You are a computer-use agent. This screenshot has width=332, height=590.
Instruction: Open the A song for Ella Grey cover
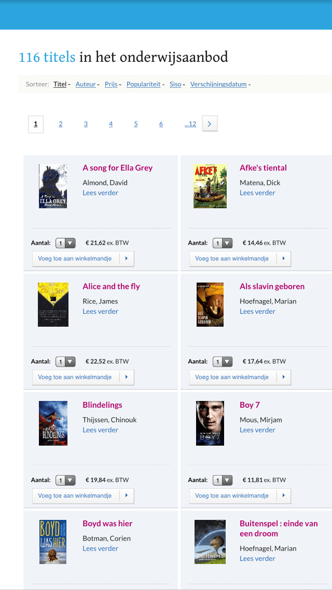pos(53,186)
